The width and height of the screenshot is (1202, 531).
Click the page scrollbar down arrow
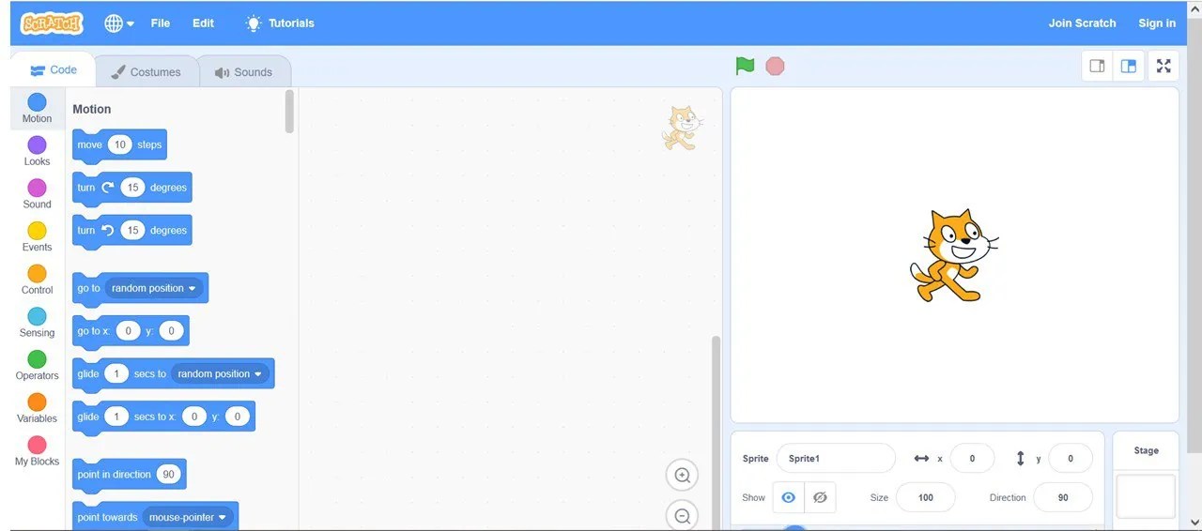coord(1194,522)
